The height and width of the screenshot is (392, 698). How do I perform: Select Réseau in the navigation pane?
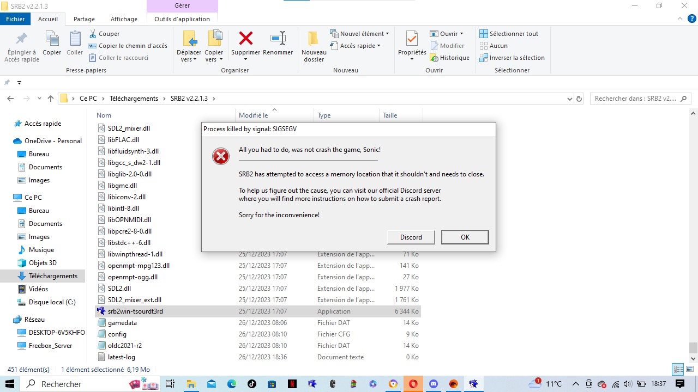tap(34, 320)
